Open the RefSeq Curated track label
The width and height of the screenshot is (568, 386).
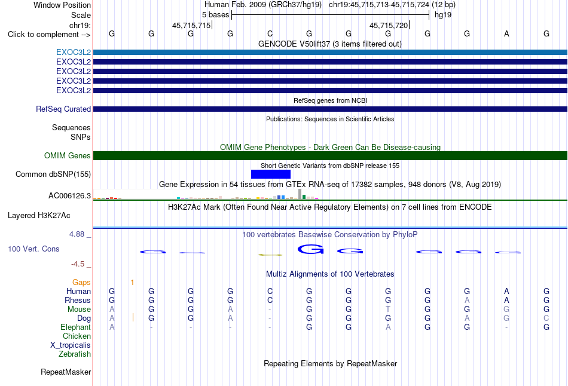[x=63, y=109]
